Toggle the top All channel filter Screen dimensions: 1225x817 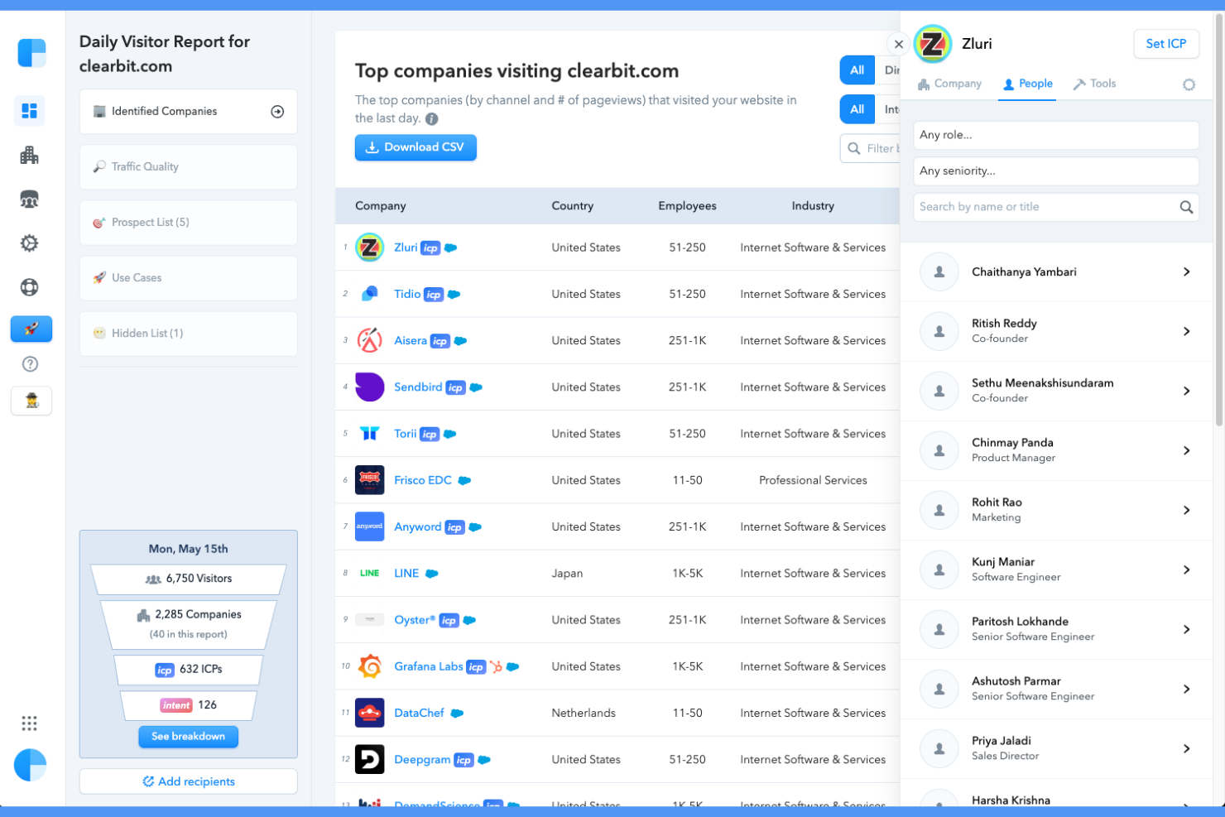tap(857, 70)
